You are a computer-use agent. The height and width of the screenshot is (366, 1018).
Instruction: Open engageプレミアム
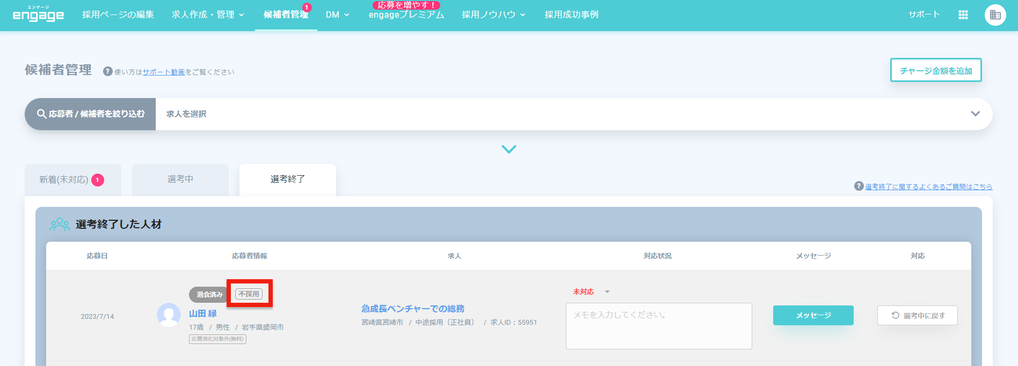[406, 15]
